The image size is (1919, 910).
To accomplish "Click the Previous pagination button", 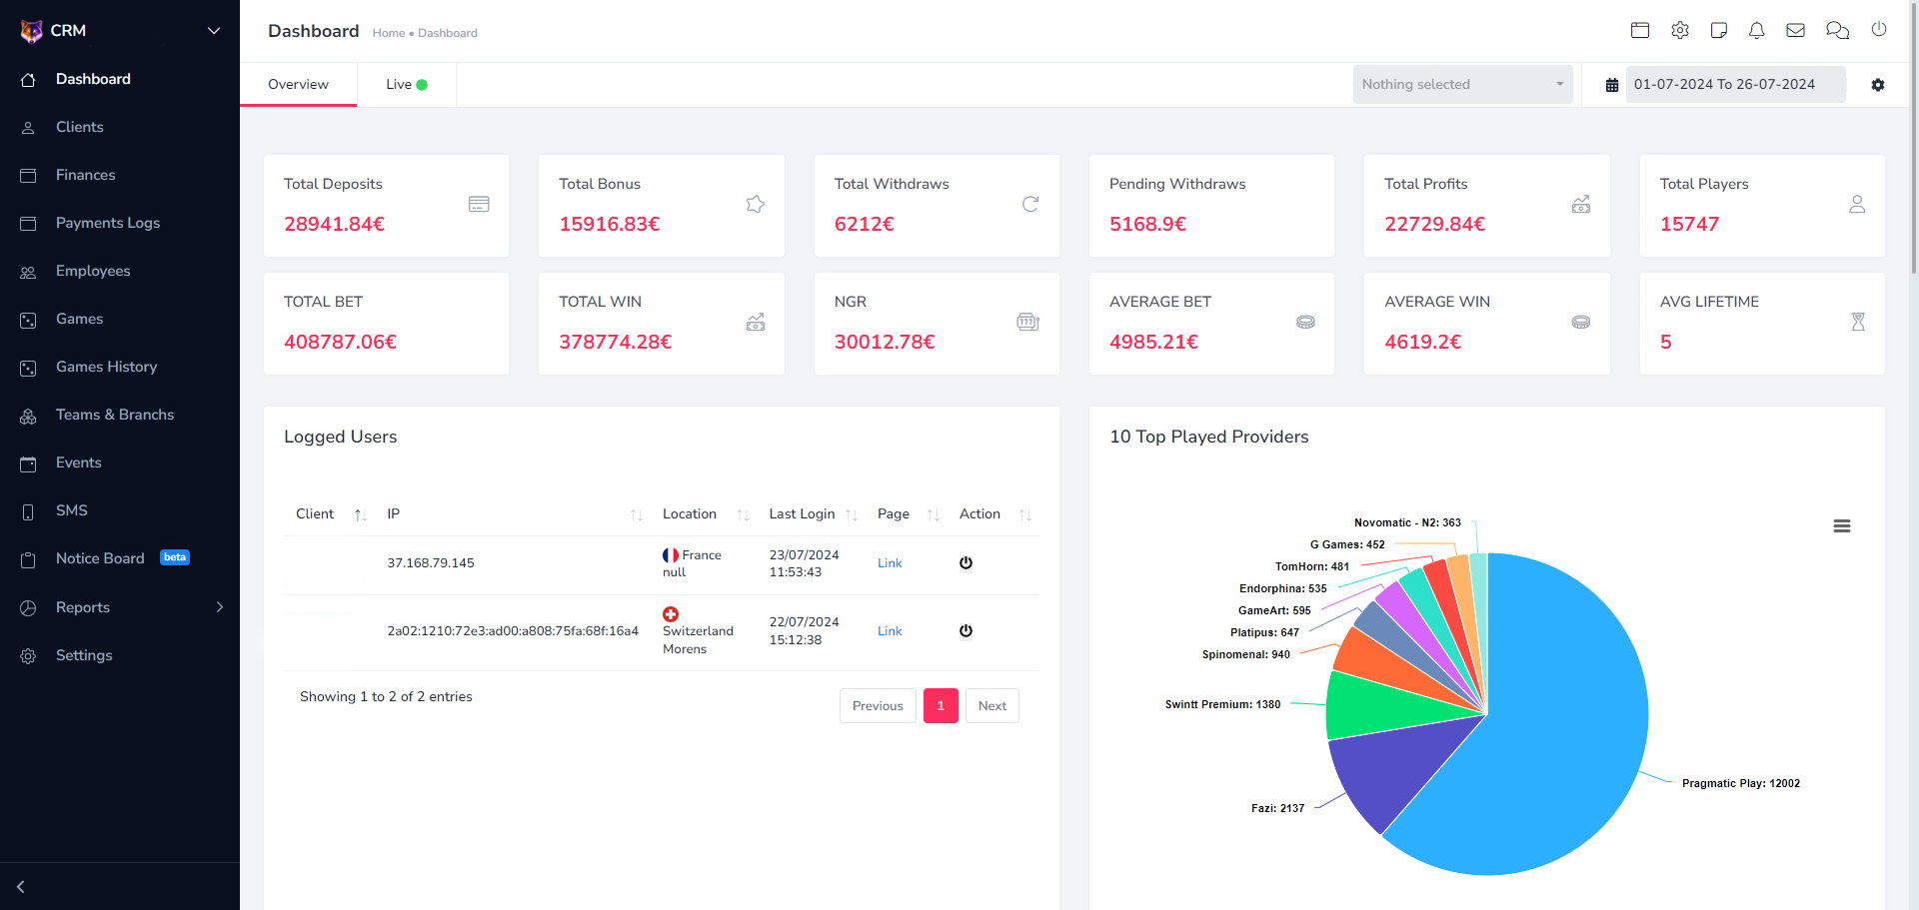I will tap(878, 706).
